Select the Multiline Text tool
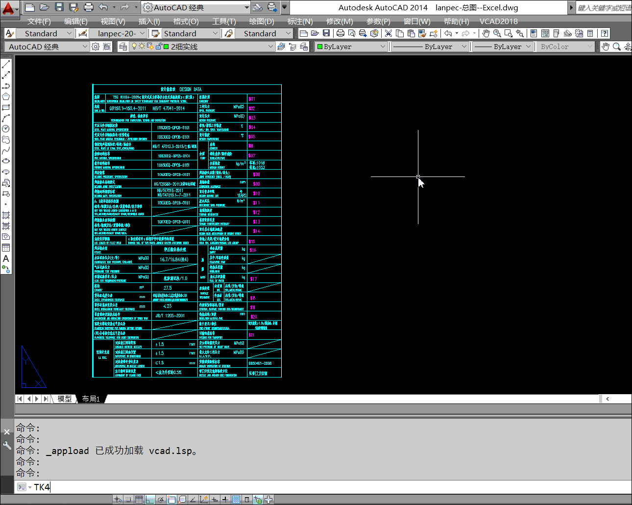 (x=6, y=258)
